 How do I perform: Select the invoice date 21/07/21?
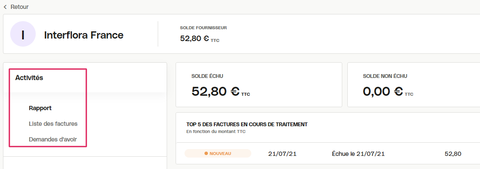[x=282, y=154]
